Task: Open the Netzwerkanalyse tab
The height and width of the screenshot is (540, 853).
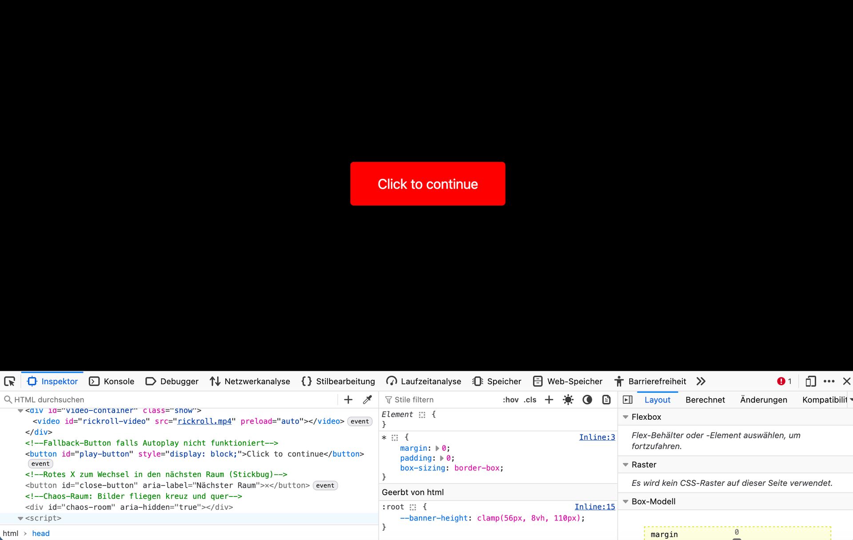Action: pyautogui.click(x=250, y=382)
